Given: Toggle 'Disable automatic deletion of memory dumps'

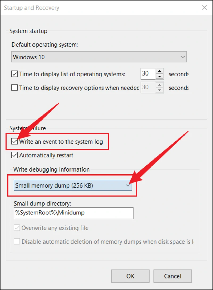Looking at the screenshot, I should coord(17,242).
